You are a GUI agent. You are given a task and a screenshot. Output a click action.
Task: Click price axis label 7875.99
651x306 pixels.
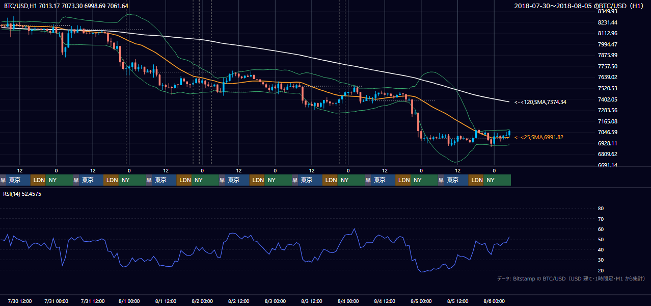[x=608, y=55]
